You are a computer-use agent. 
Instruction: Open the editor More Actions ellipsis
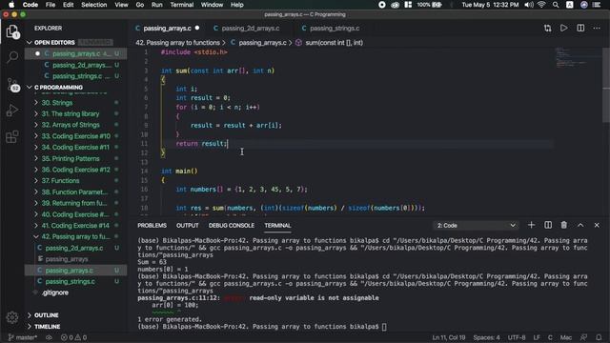coord(597,28)
